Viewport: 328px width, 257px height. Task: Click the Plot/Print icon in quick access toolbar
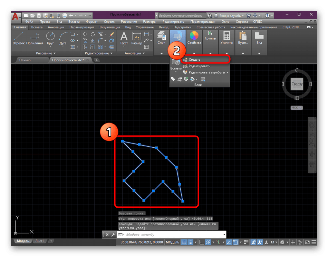(x=65, y=16)
